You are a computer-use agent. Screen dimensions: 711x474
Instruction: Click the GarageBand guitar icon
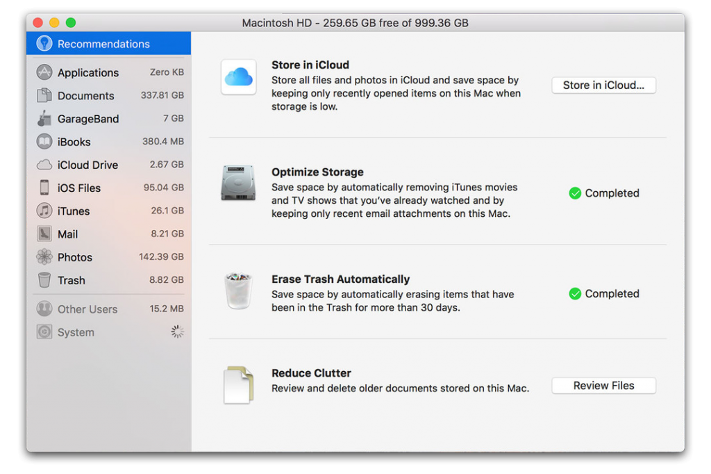tap(44, 118)
